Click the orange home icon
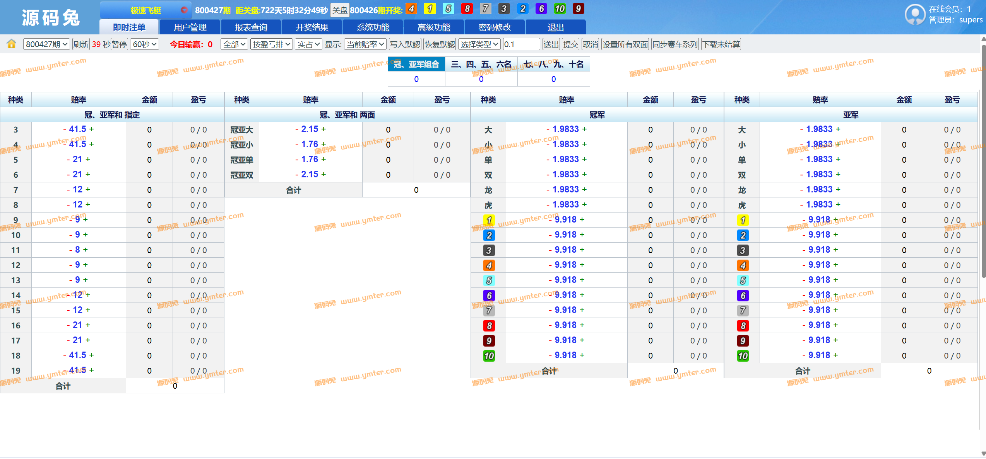Viewport: 986px width, 459px height. coord(11,44)
